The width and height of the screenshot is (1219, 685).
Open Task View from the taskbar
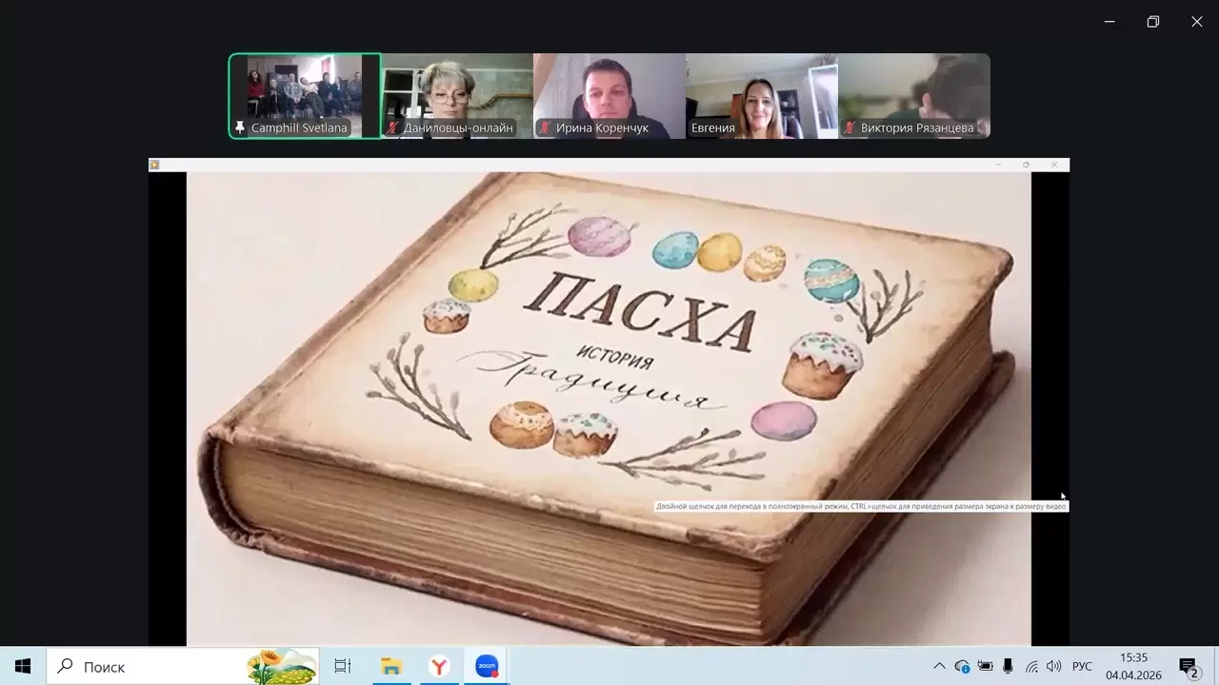[343, 666]
